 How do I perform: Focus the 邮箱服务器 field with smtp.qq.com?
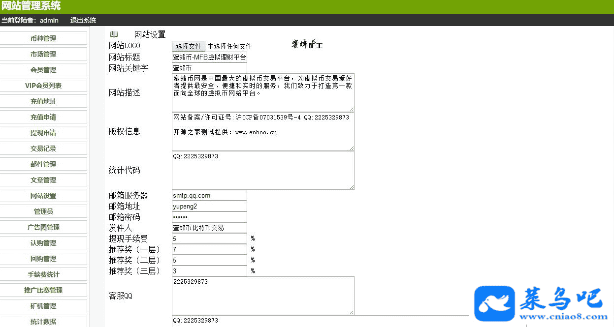(x=209, y=195)
